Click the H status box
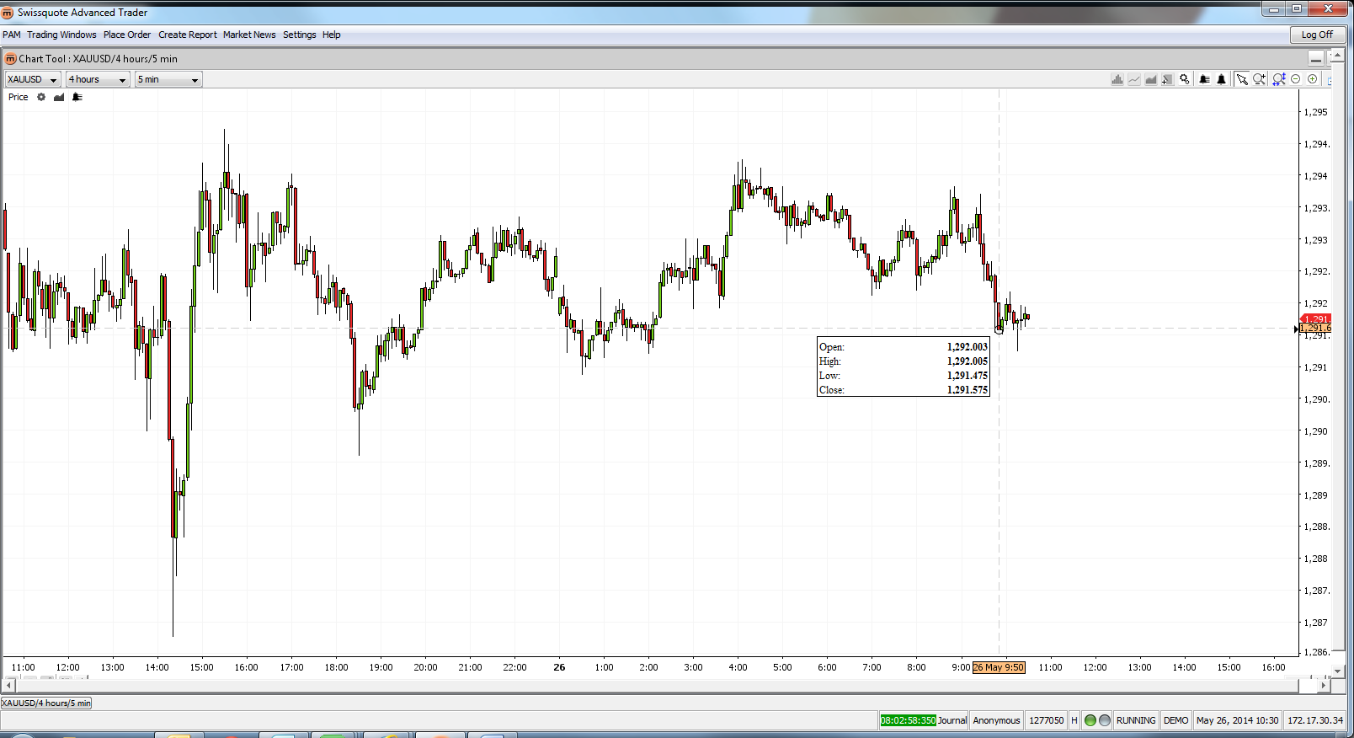The height and width of the screenshot is (738, 1354). pyautogui.click(x=1074, y=720)
